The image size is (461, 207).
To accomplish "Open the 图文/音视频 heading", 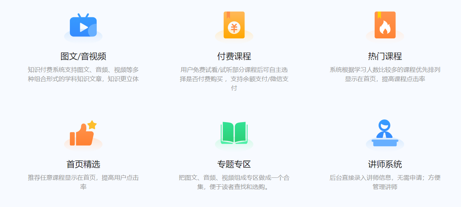I will click(x=83, y=56).
